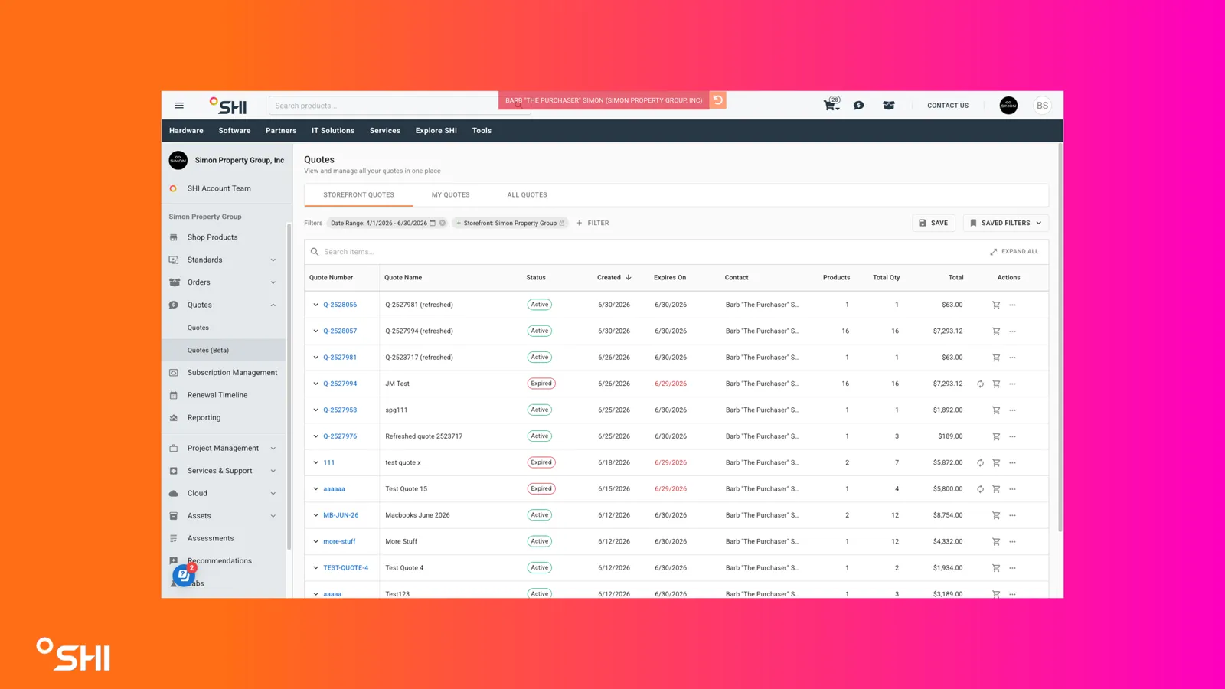Add Q-2528056 quote to cart
Screen dimensions: 1225x689
coord(996,305)
